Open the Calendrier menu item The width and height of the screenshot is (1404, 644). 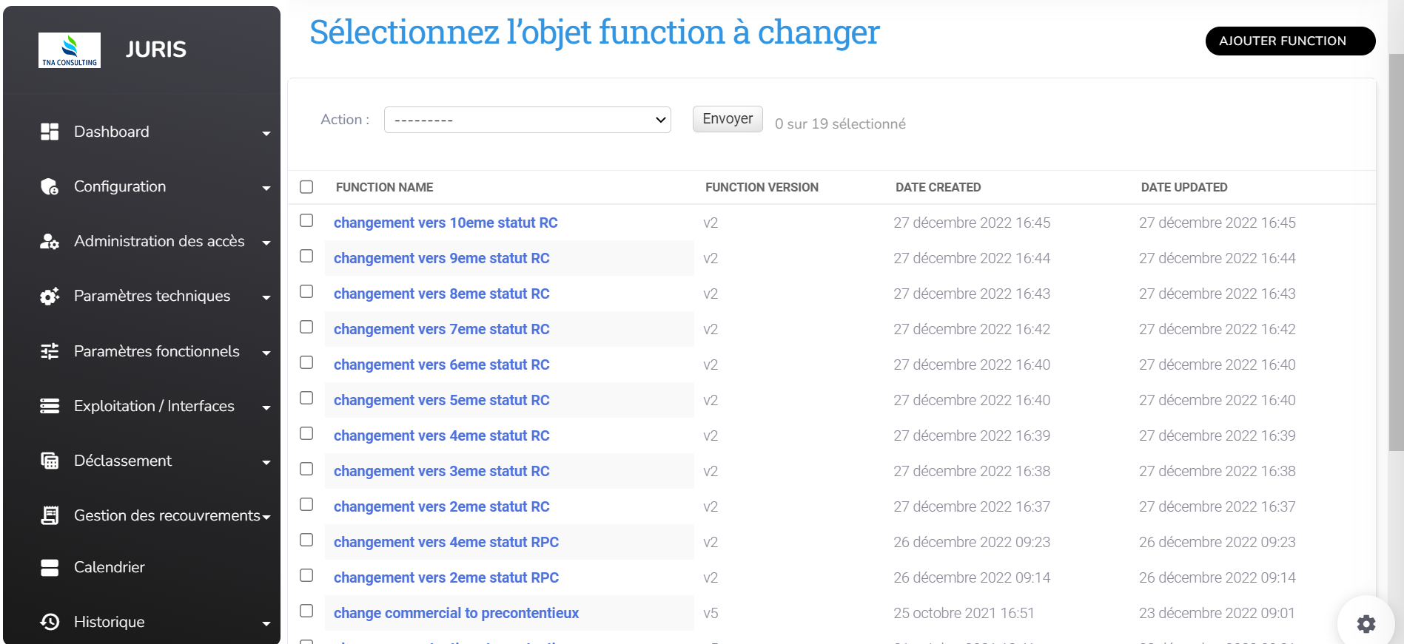(x=109, y=567)
